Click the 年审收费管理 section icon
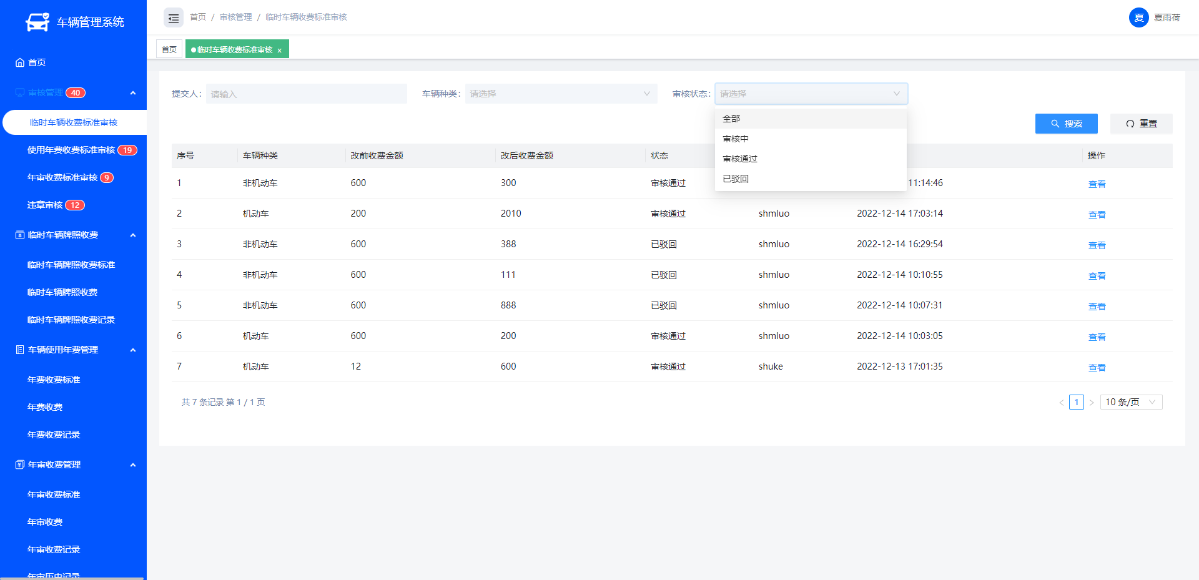 point(20,464)
